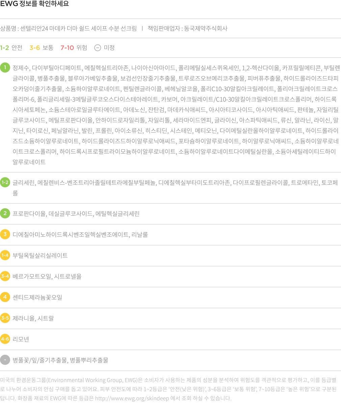Click the yellow 3-4 grade badge

coord(5,276)
